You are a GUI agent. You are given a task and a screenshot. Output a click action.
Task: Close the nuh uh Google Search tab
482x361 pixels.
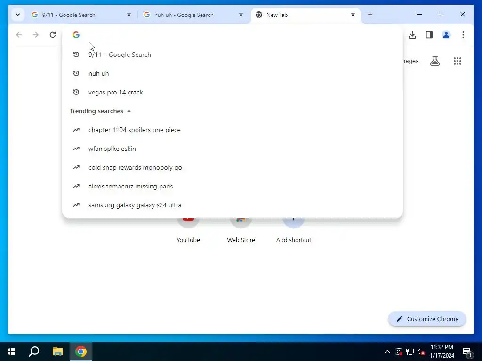(x=241, y=15)
